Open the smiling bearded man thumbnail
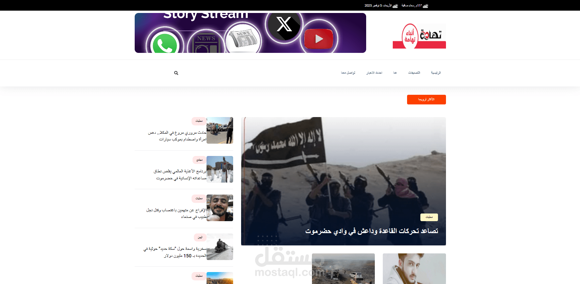The image size is (580, 284). coord(220,208)
